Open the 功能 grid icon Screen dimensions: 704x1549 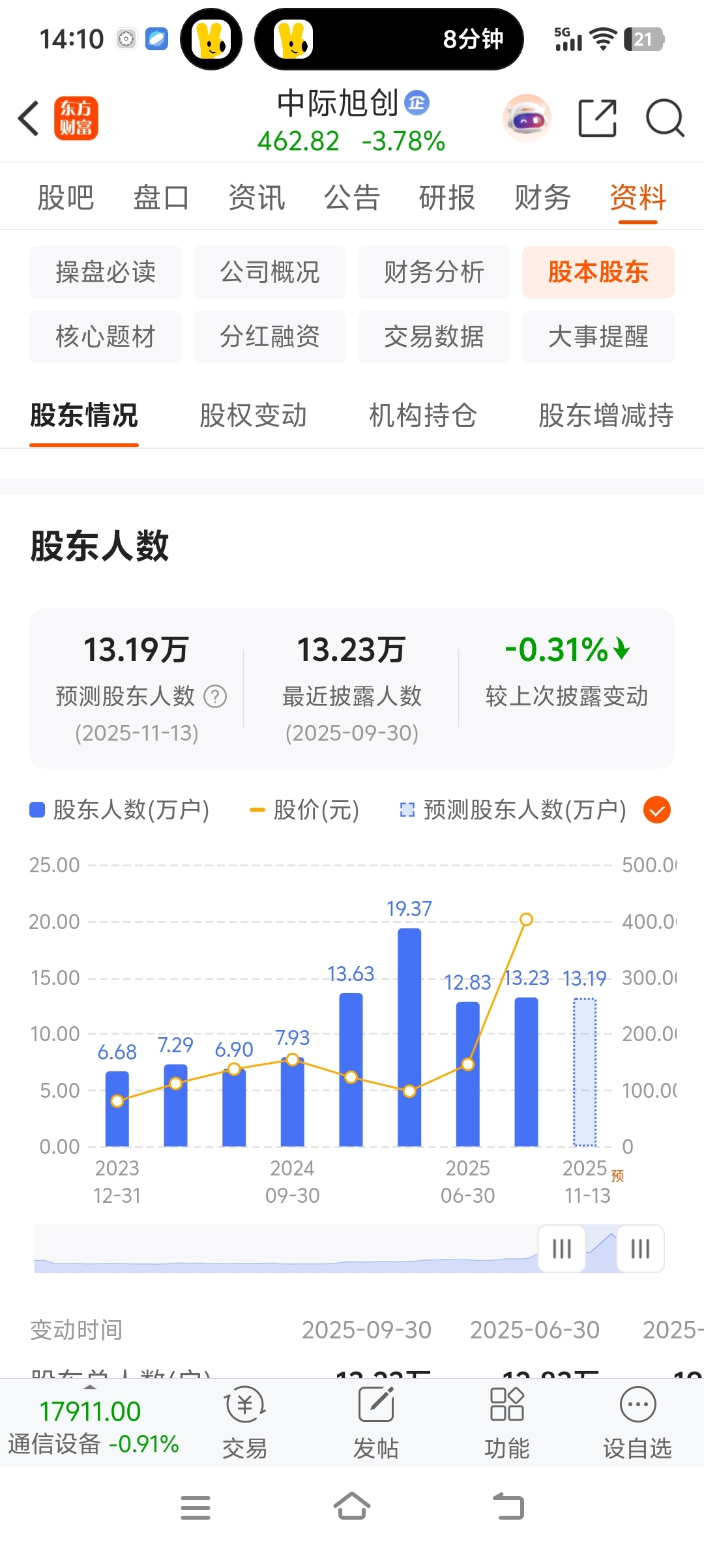[x=506, y=1404]
